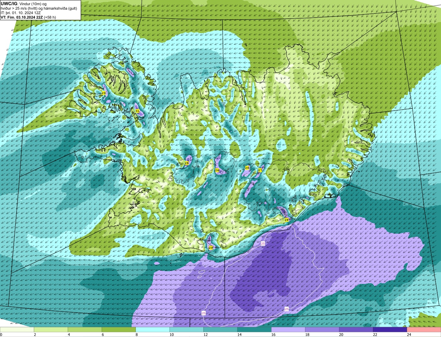Click the 2–4 m/s legend color swatch
Image resolution: width=441 pixels, height=337 pixels.
(x=51, y=330)
